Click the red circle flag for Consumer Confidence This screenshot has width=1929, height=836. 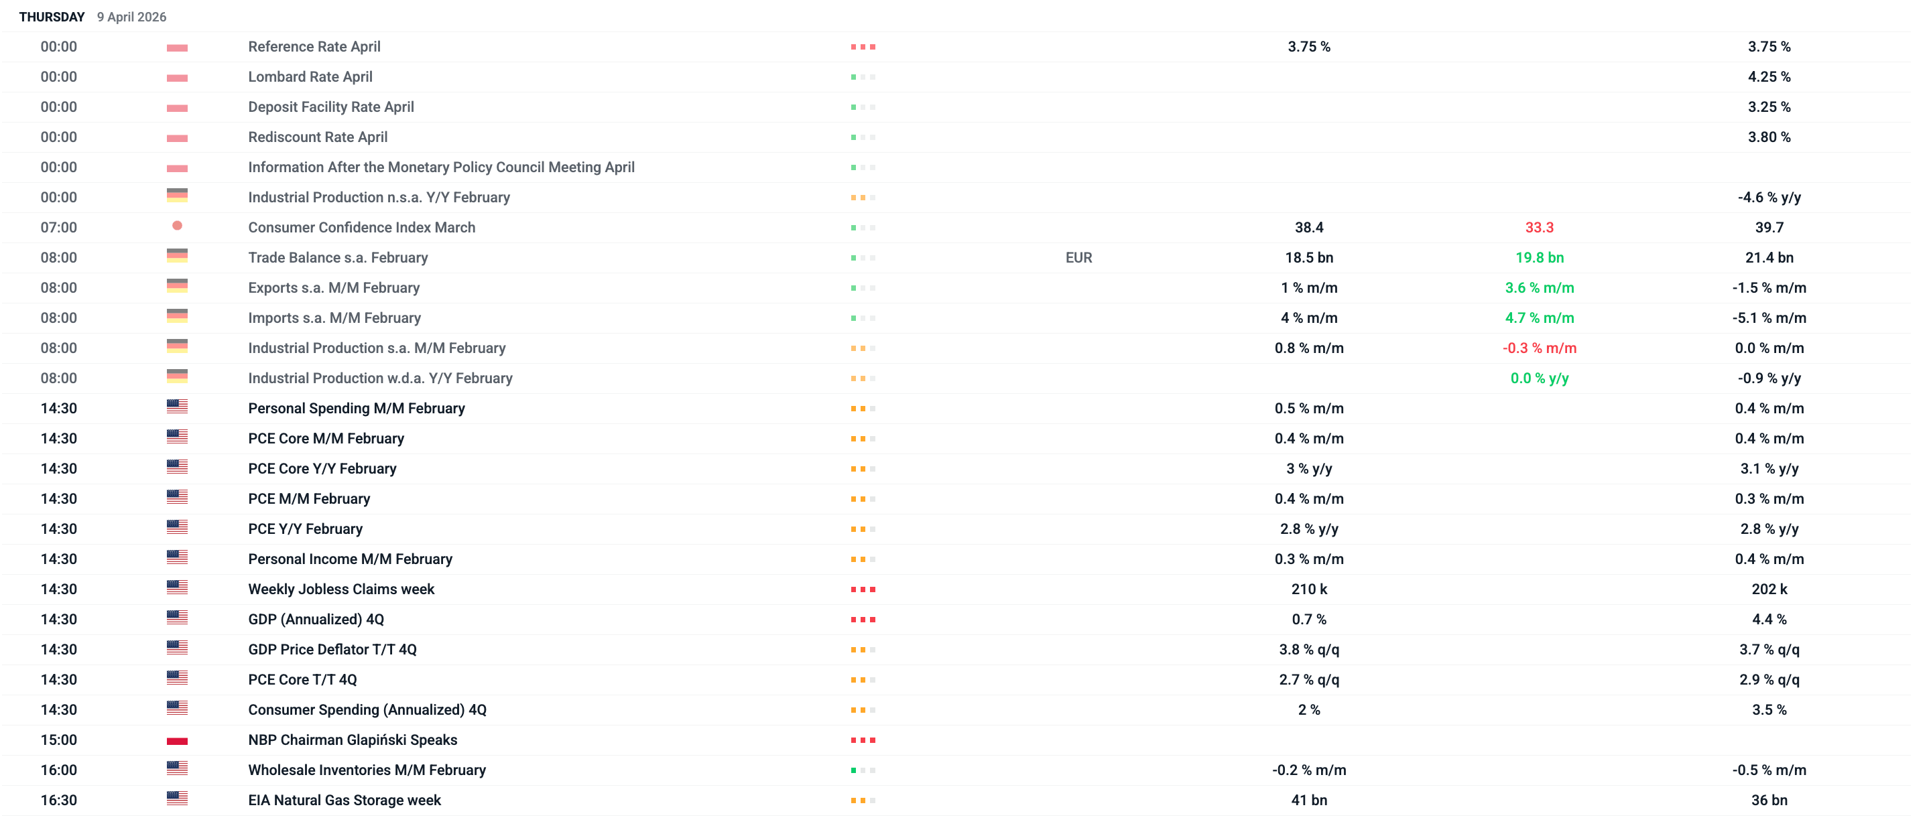[177, 226]
